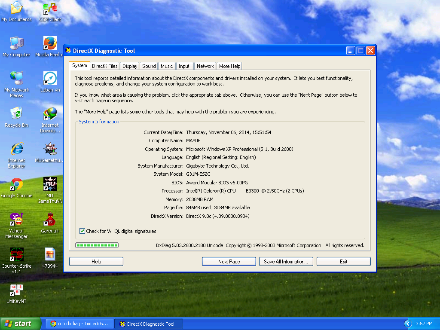Click the DxDiag 5.03.2600.2180 Unicode text
Screen dimensions: 440x330
point(189,245)
